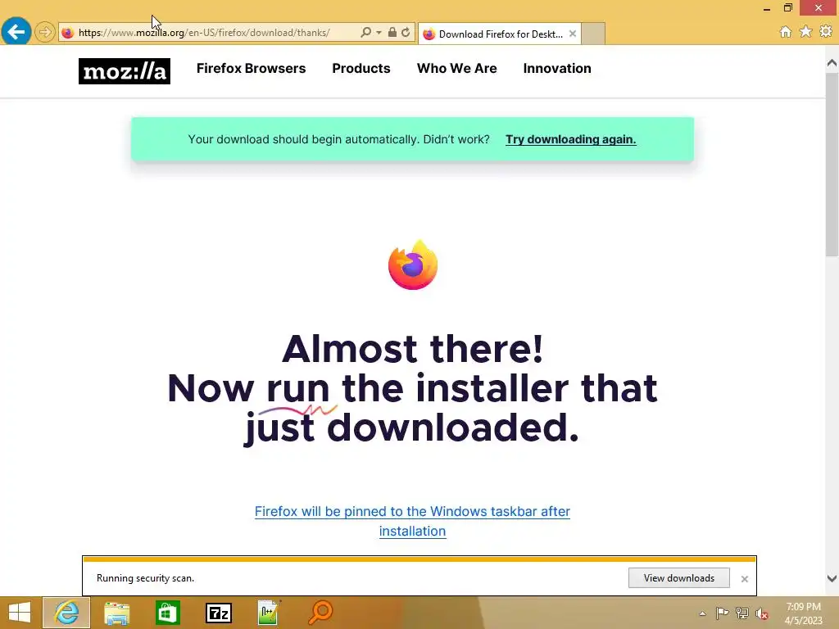
Task: Close the Download Firefox for Desktop tab
Action: point(573,34)
